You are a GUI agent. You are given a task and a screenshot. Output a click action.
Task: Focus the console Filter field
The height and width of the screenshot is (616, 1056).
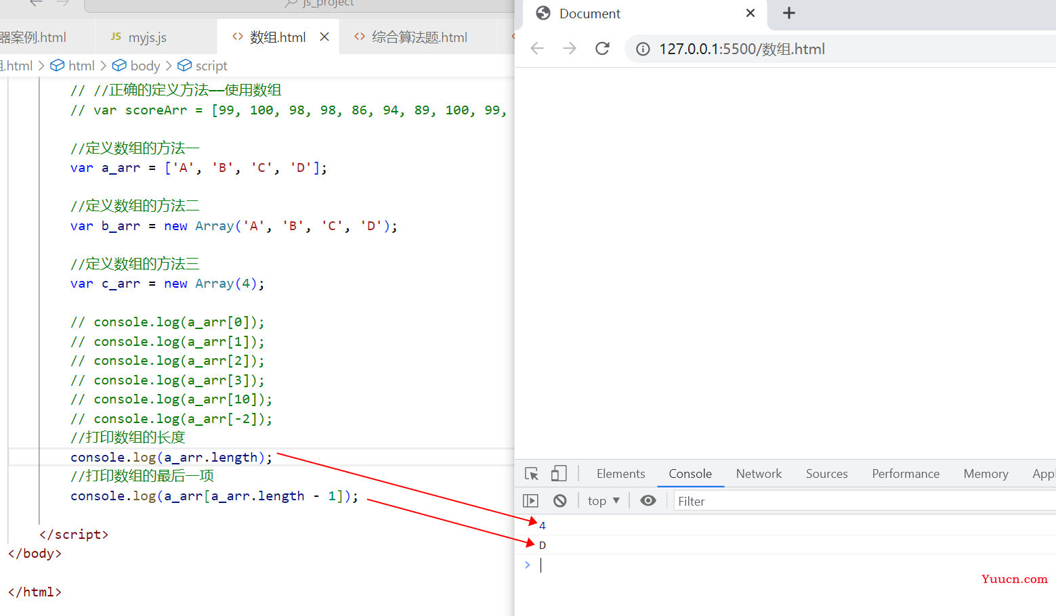click(x=865, y=501)
